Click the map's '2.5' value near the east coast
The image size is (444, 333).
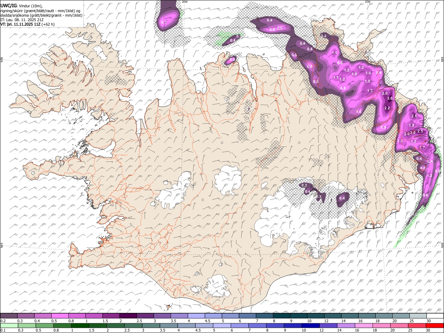pos(420,131)
